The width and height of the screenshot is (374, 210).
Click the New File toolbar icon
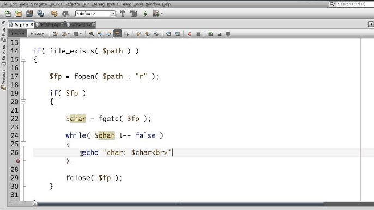[x=8, y=14]
